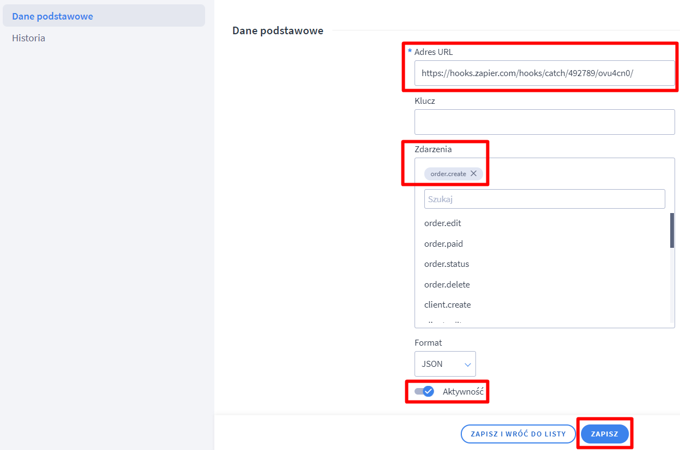Select client.create in the events list

448,305
